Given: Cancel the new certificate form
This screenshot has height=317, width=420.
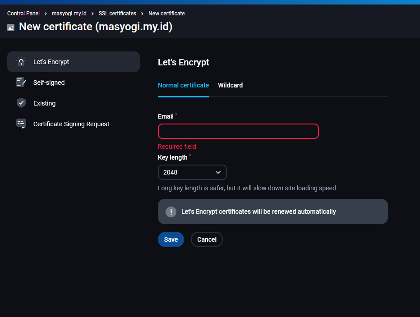Looking at the screenshot, I should coord(207,239).
